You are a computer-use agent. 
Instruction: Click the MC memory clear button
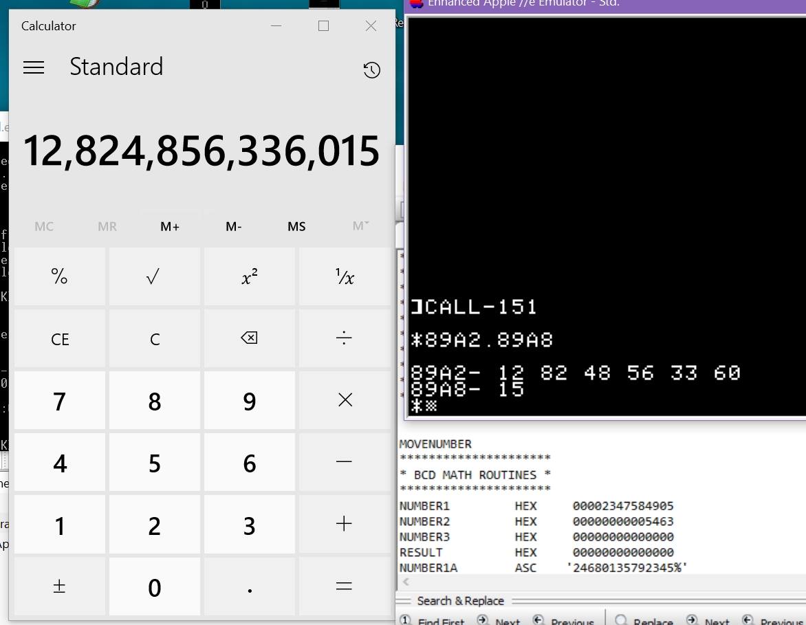(44, 227)
